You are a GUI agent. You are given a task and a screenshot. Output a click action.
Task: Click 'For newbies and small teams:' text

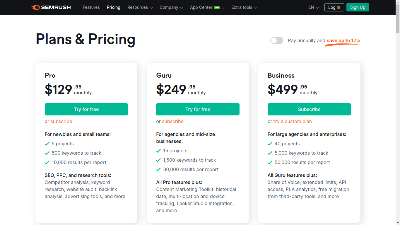(x=78, y=134)
